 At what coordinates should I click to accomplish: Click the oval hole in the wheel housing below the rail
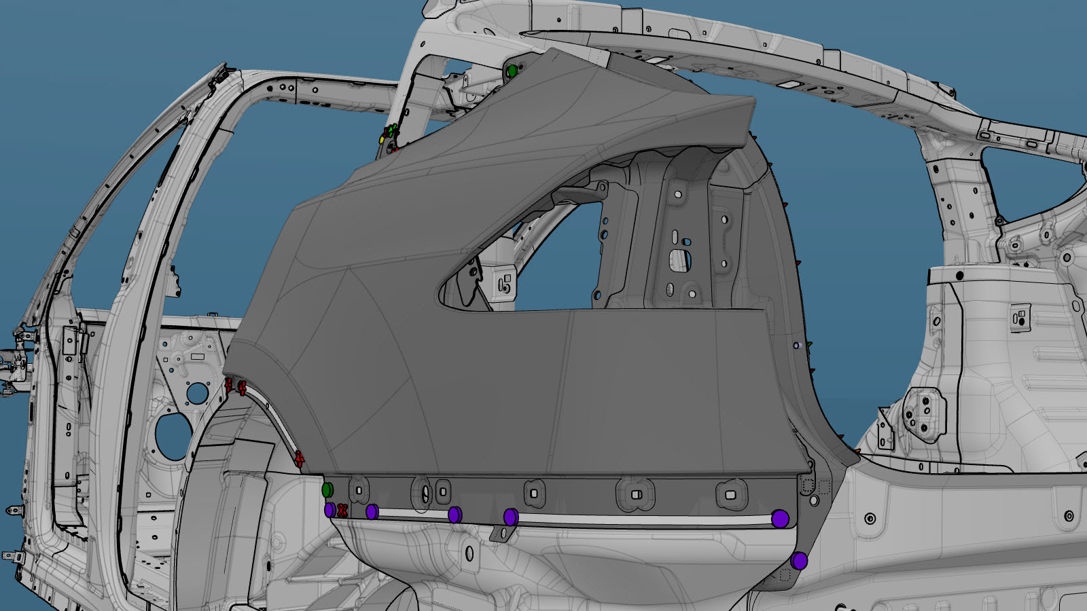coord(469,553)
